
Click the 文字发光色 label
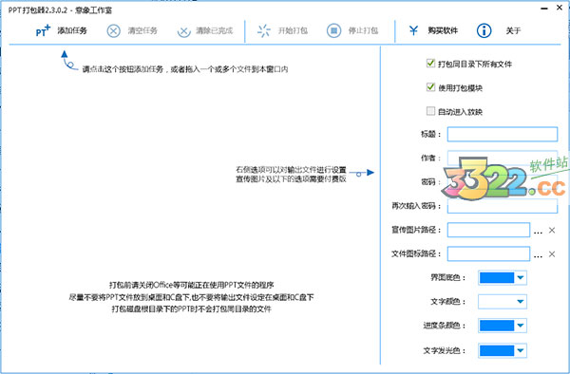[x=445, y=351]
